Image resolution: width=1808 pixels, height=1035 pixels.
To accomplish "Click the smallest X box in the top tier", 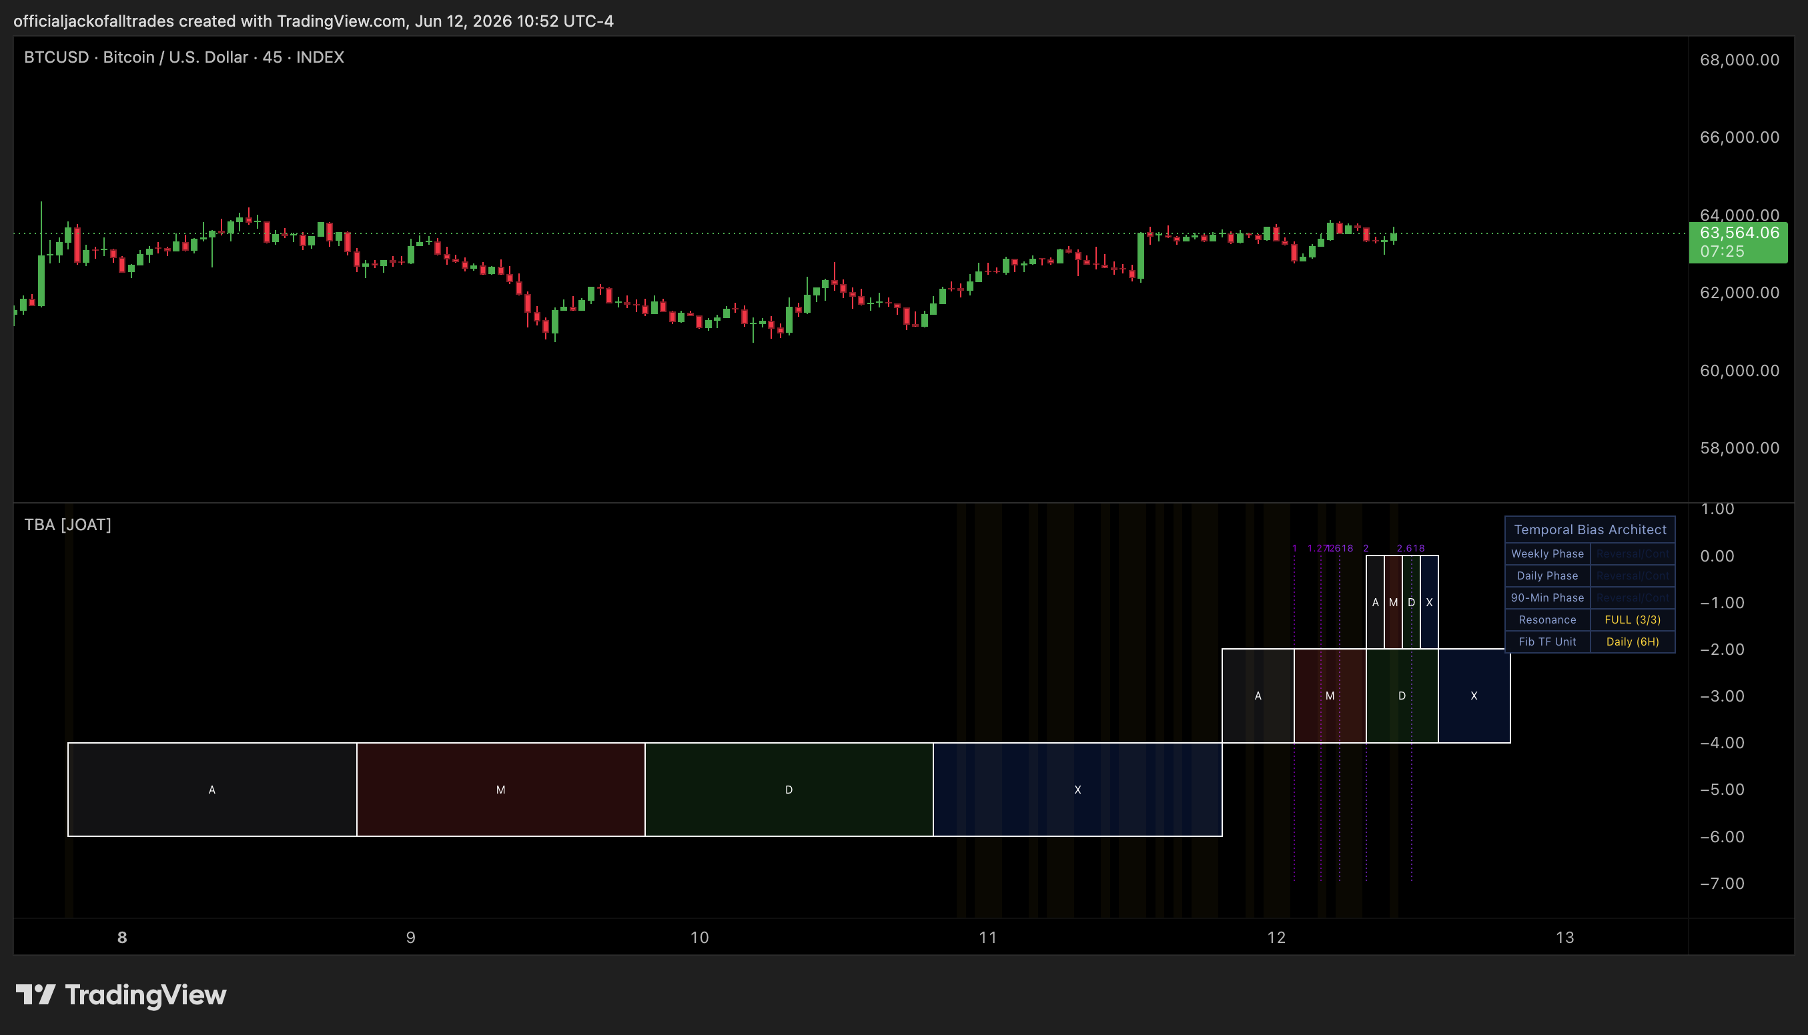I will (1429, 602).
